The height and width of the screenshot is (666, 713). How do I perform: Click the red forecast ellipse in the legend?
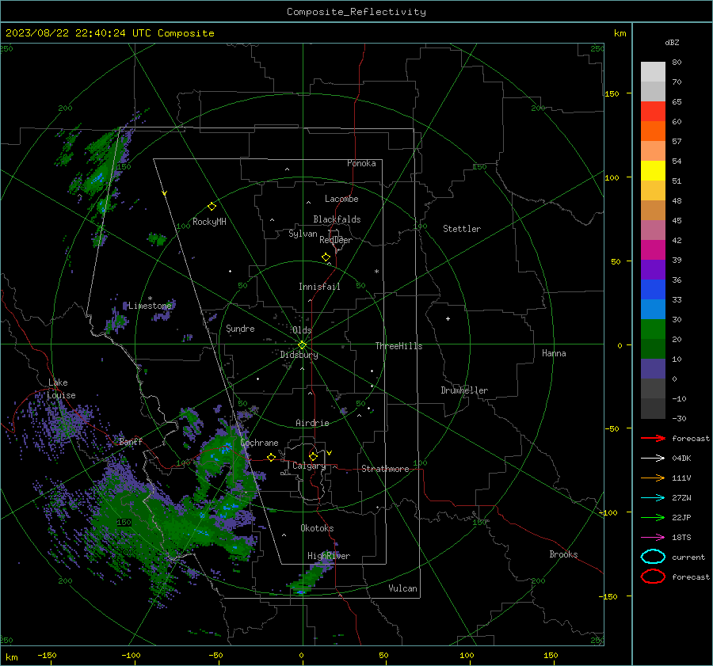click(653, 577)
